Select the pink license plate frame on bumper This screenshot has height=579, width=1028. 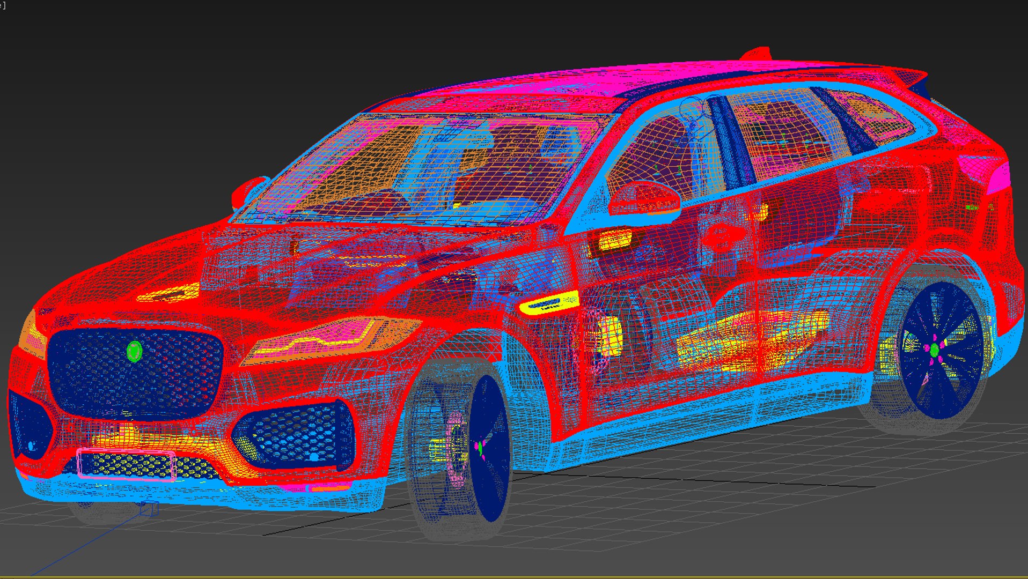point(127,464)
